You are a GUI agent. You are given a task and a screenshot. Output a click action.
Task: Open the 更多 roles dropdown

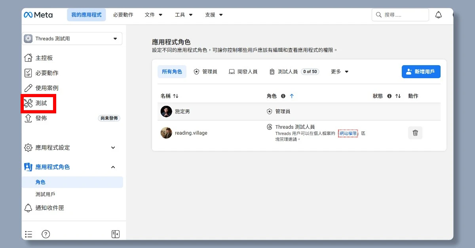pyautogui.click(x=340, y=71)
